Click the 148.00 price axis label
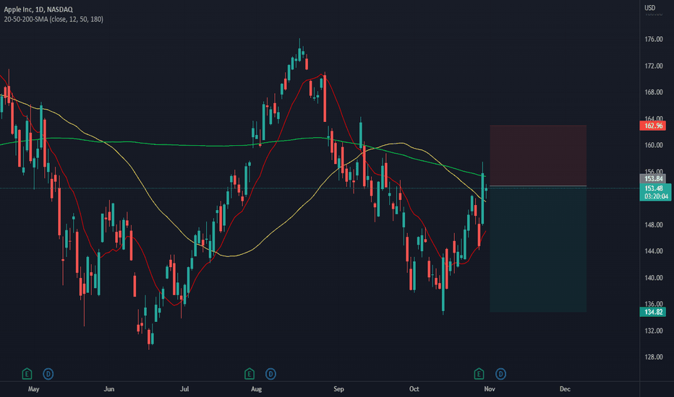Screen dimensions: 674x397 tap(653, 225)
